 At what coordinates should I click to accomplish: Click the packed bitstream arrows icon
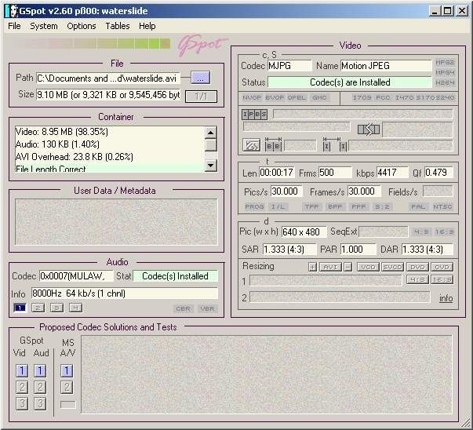tap(368, 129)
